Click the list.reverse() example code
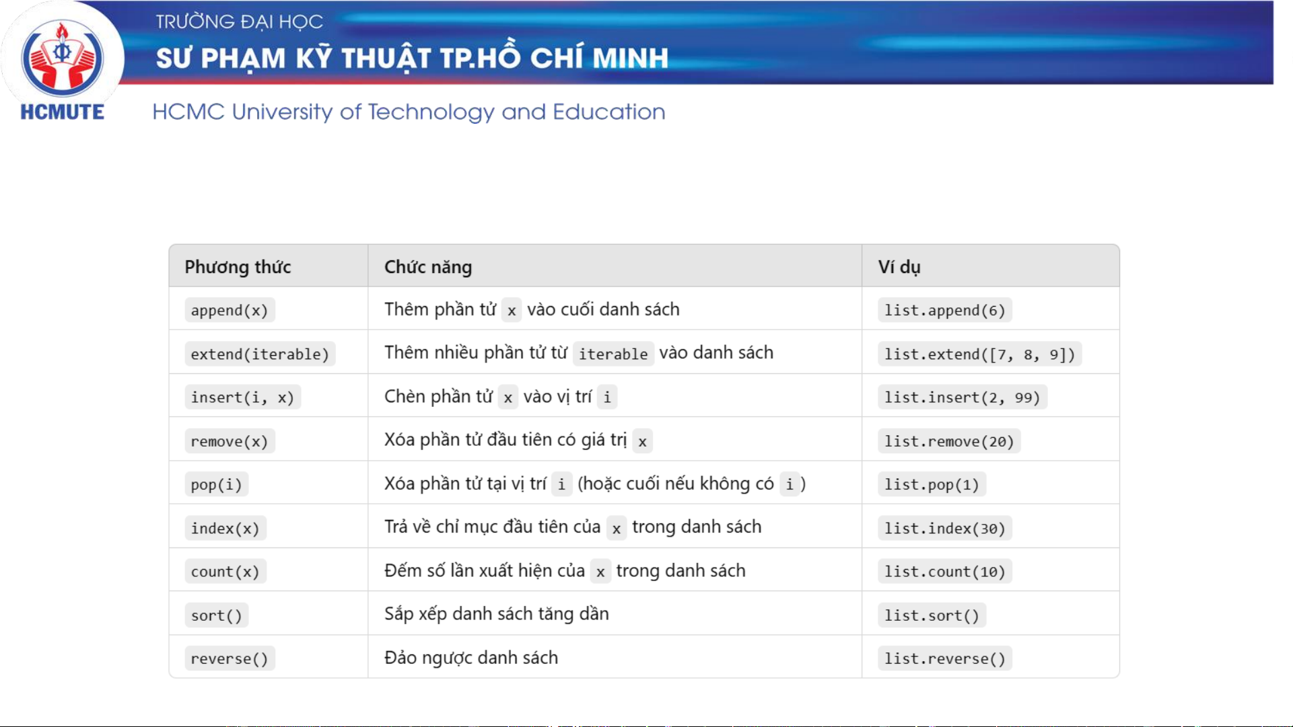Viewport: 1293px width, 727px height. (x=944, y=658)
